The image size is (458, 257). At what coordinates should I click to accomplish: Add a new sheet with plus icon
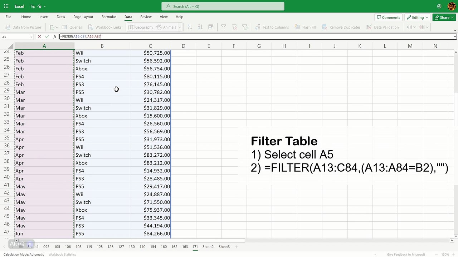click(236, 247)
